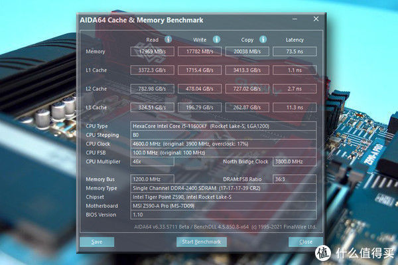
Task: Click the AIDA64 Cache & Memory Benchmark title
Action: coord(141,20)
